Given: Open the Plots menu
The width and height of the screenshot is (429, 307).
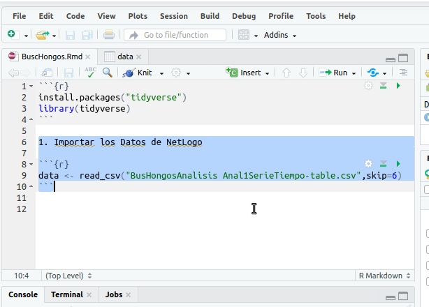Looking at the screenshot, I should (x=139, y=16).
